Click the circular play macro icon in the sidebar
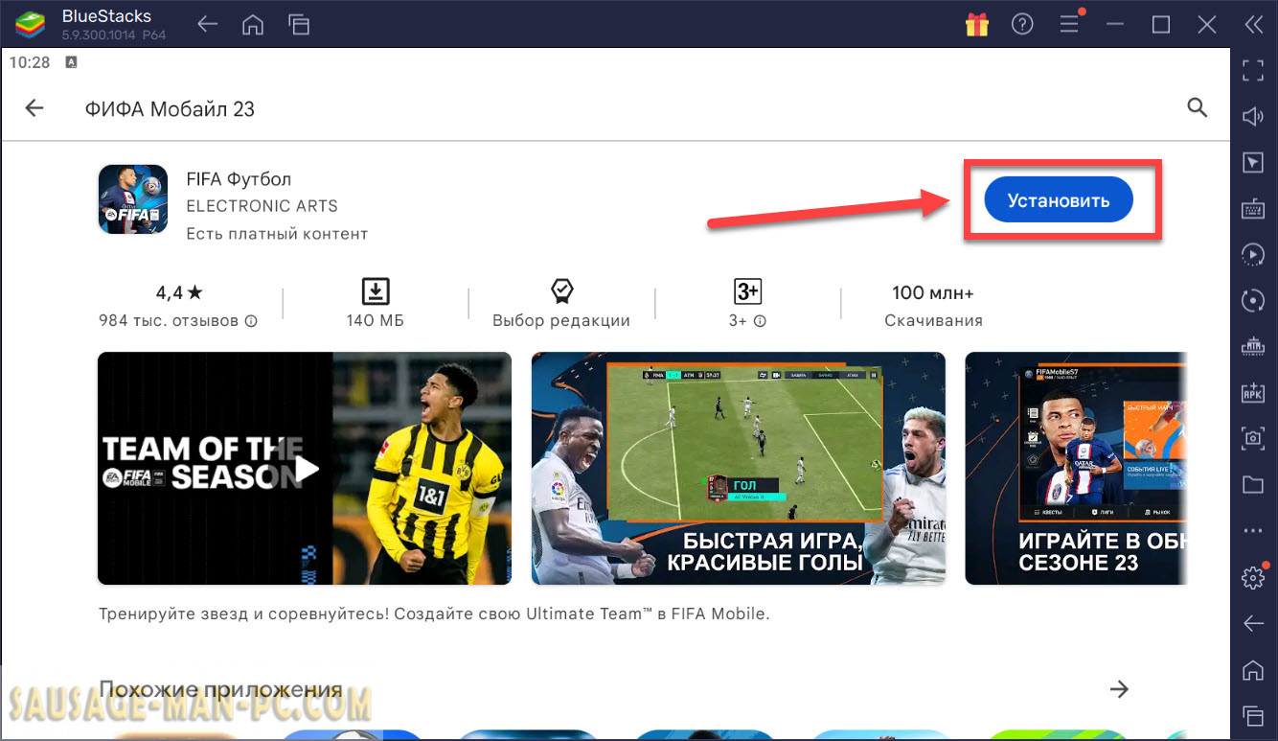The width and height of the screenshot is (1278, 741). [1253, 254]
